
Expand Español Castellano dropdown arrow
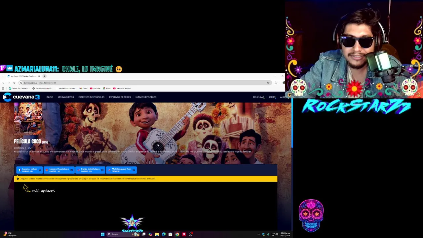(x=72, y=170)
